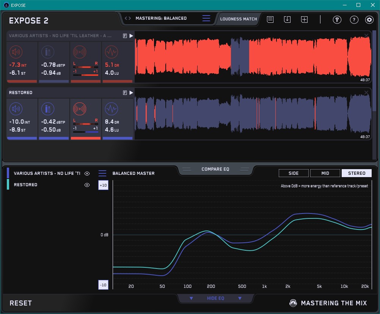This screenshot has width=380, height=314.
Task: Open the key license icon
Action: point(337,20)
